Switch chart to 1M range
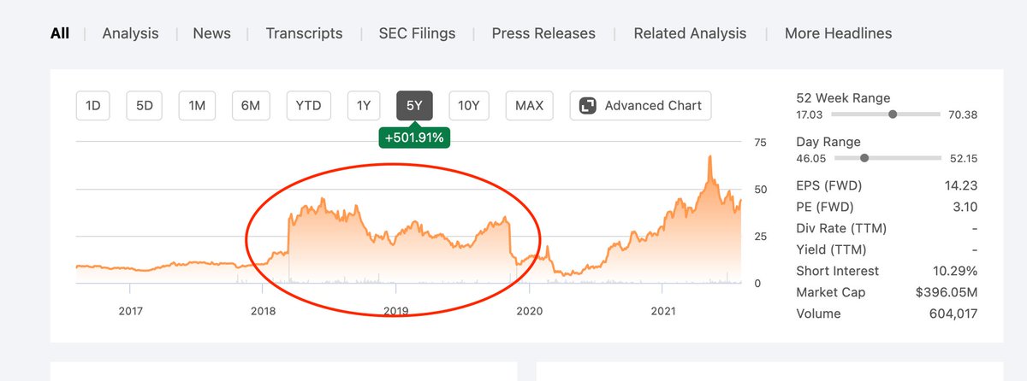 pos(197,106)
